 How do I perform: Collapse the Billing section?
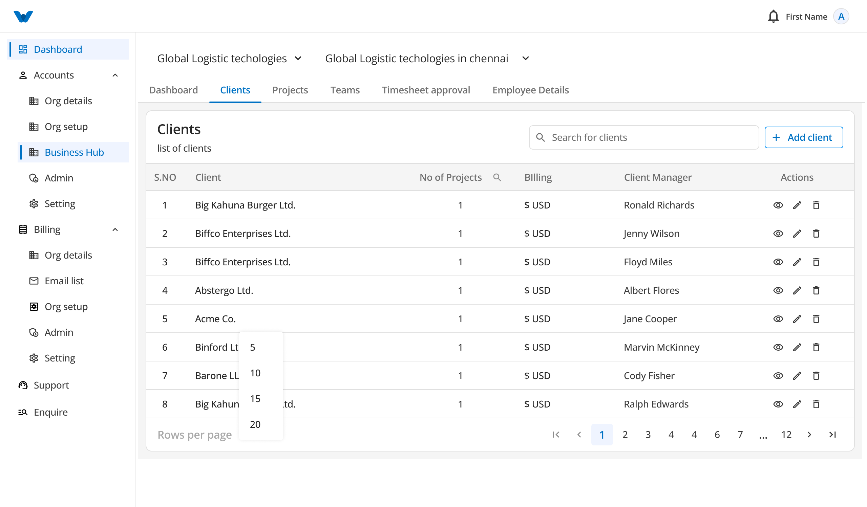click(x=115, y=229)
